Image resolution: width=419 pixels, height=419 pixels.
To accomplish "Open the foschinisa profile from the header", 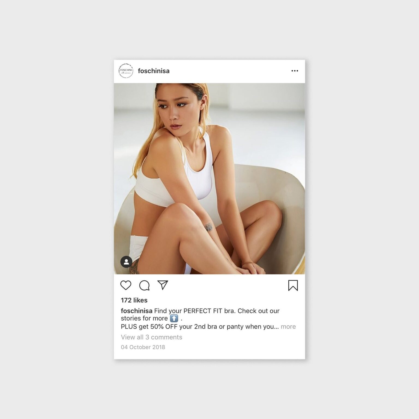I will (154, 71).
